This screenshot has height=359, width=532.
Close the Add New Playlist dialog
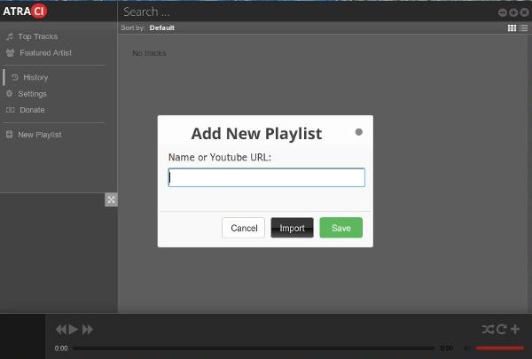click(358, 132)
